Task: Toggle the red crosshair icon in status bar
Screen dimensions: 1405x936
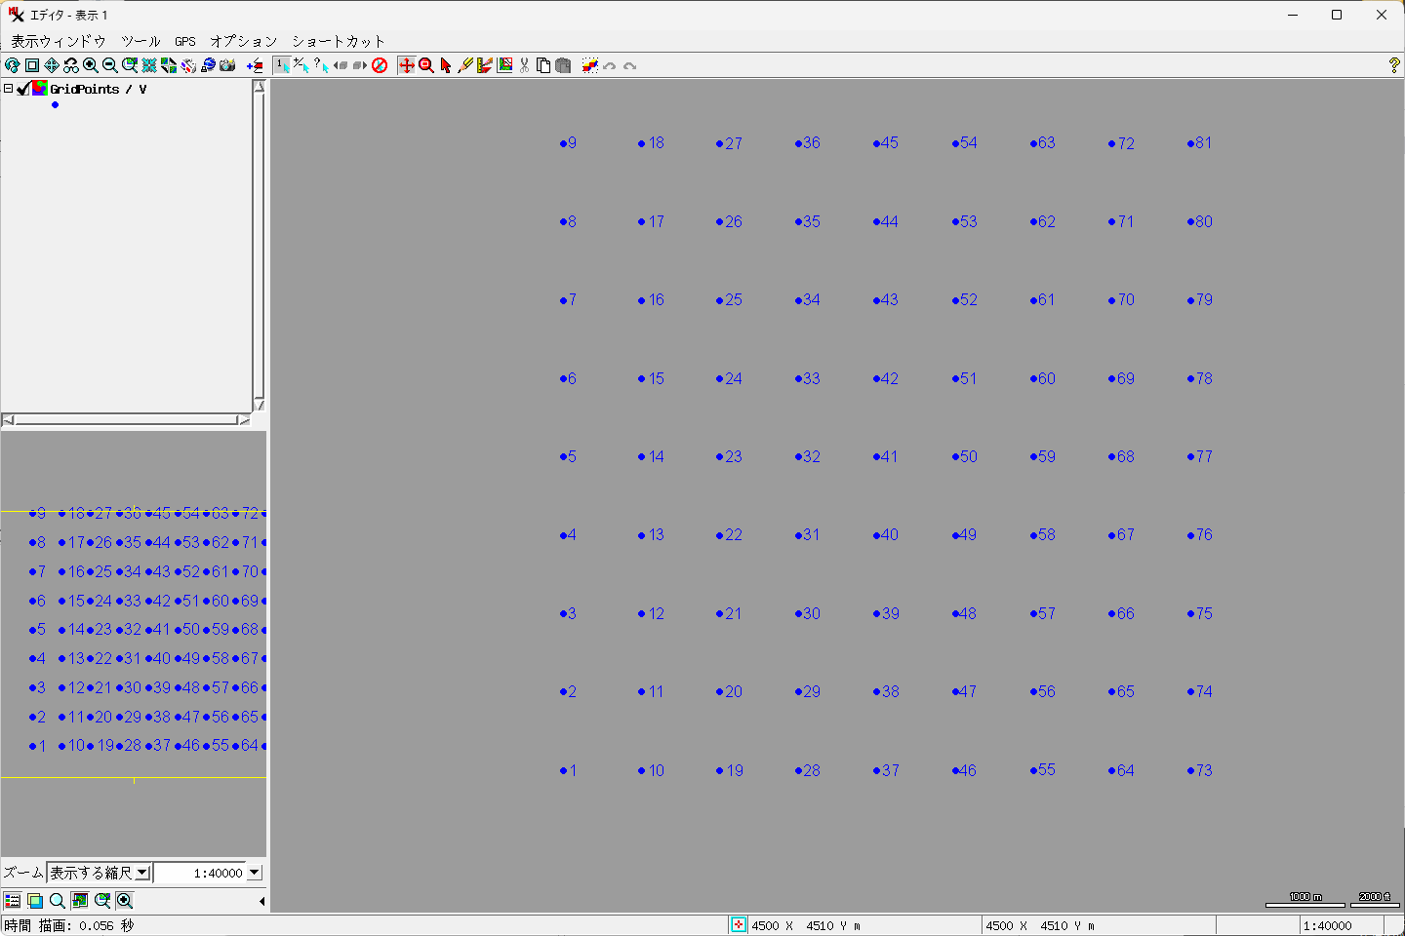Action: (x=739, y=925)
